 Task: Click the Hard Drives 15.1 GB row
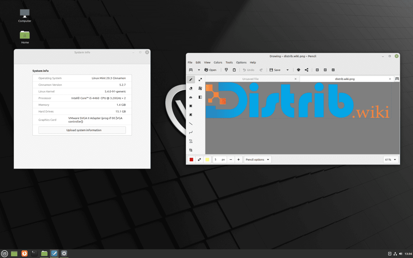pos(82,111)
